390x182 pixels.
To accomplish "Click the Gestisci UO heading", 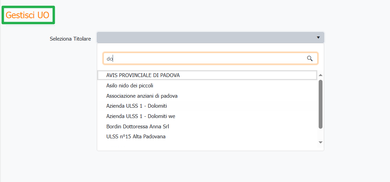I will tap(28, 15).
